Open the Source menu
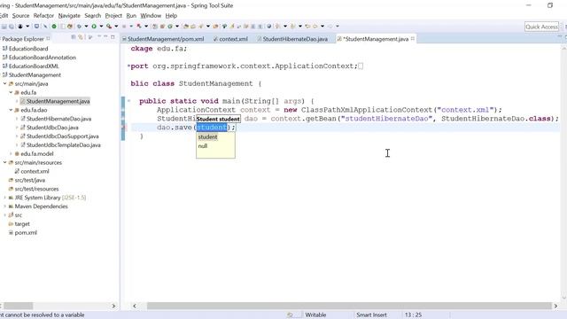This screenshot has width=567, height=319. [x=20, y=16]
